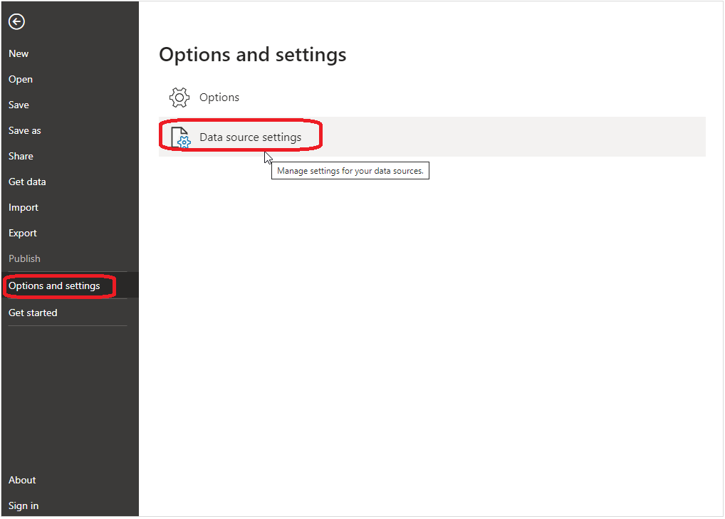Choose Save as from the sidebar
This screenshot has width=725, height=519.
click(x=24, y=131)
